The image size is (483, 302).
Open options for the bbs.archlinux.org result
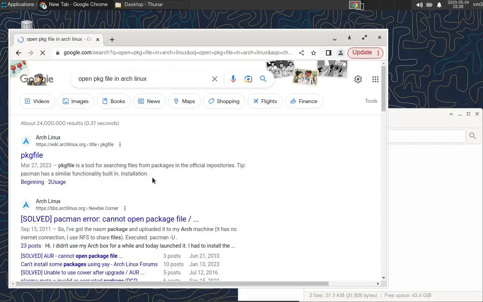pos(125,208)
